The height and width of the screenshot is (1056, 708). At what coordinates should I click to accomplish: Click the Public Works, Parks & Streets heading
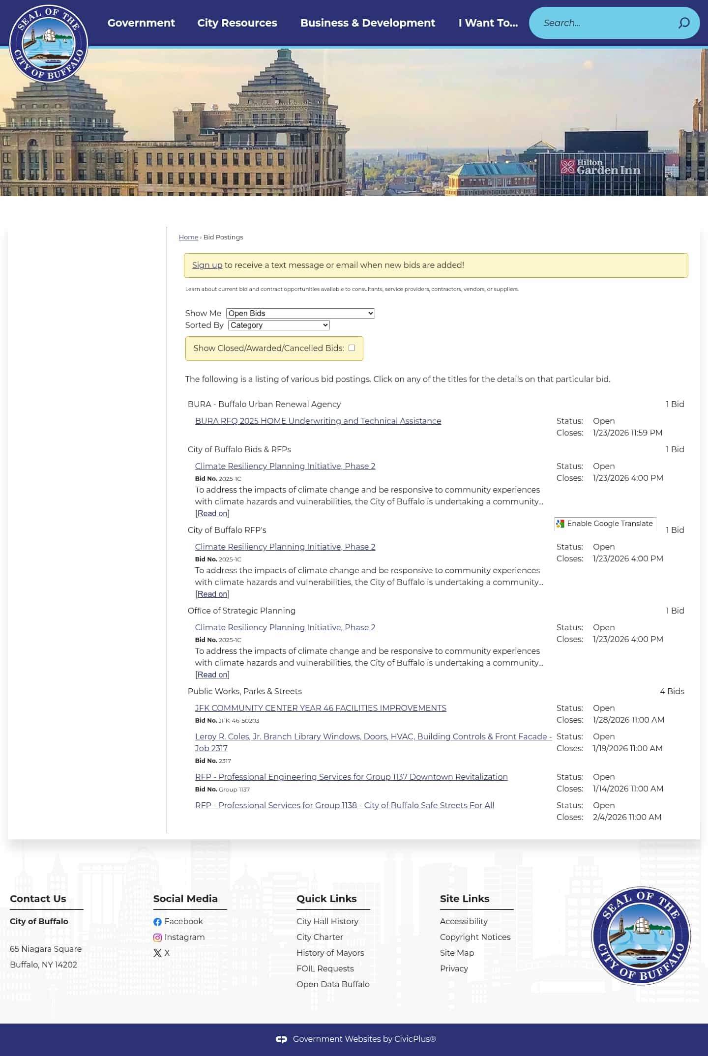245,691
